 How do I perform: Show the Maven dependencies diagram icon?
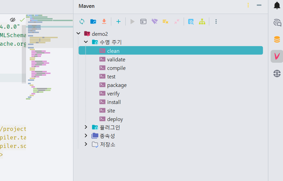pyautogui.click(x=202, y=21)
